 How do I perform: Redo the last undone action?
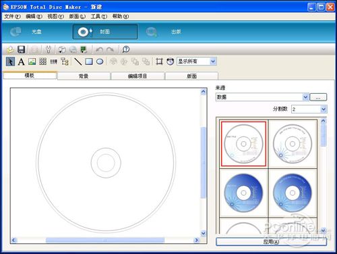coord(110,49)
